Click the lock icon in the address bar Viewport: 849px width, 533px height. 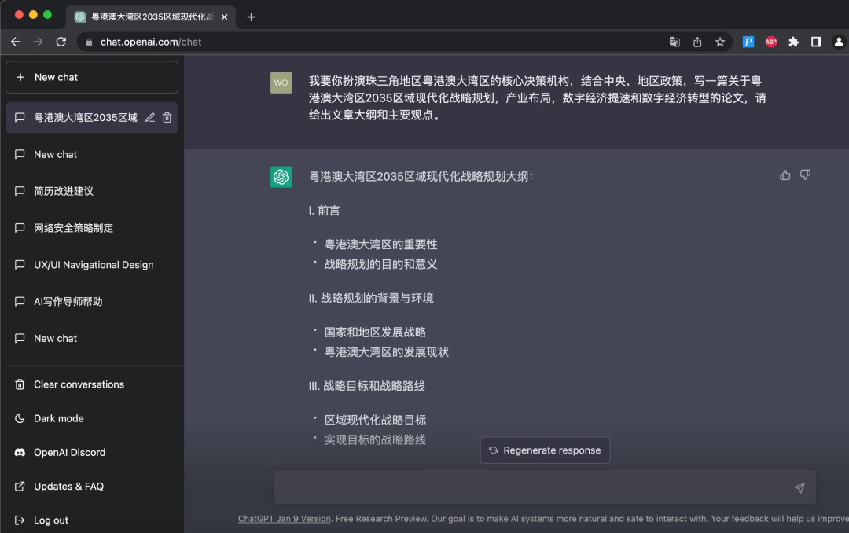[x=90, y=42]
